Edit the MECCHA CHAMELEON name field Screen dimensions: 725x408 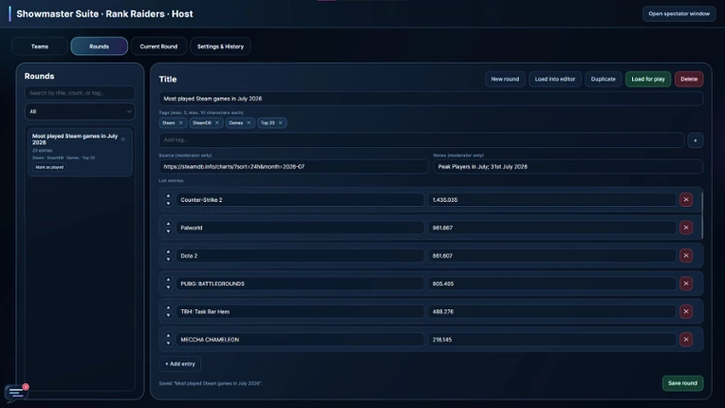pyautogui.click(x=300, y=339)
